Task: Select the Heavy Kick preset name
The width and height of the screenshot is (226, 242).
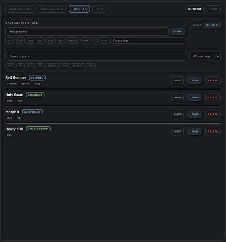Action: pos(14,129)
